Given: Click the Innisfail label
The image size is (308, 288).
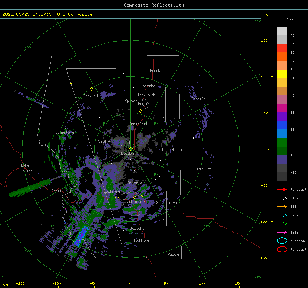Looking at the screenshot, I should (x=138, y=124).
